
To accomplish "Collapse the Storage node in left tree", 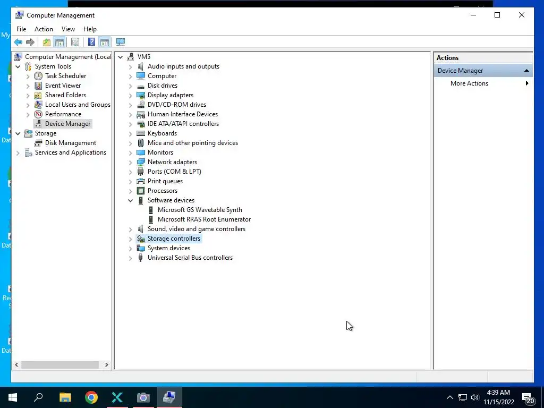I will pyautogui.click(x=18, y=133).
